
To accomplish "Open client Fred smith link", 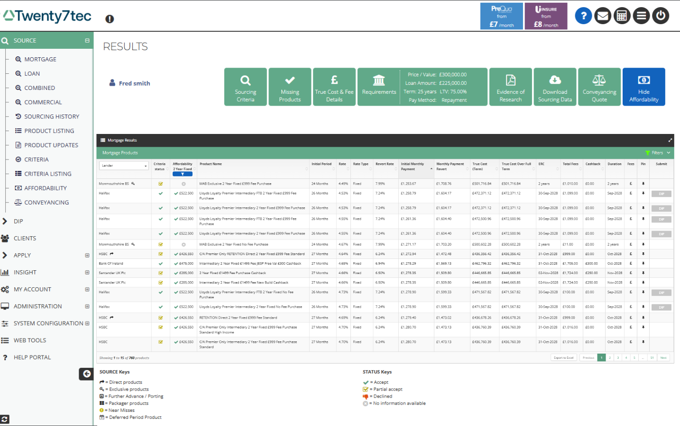I will [134, 83].
